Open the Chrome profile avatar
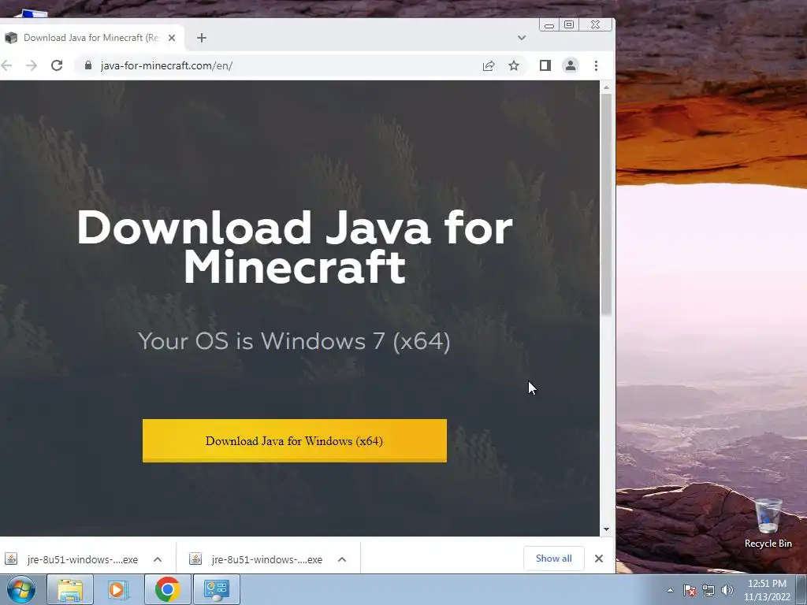This screenshot has height=605, width=807. [x=571, y=65]
